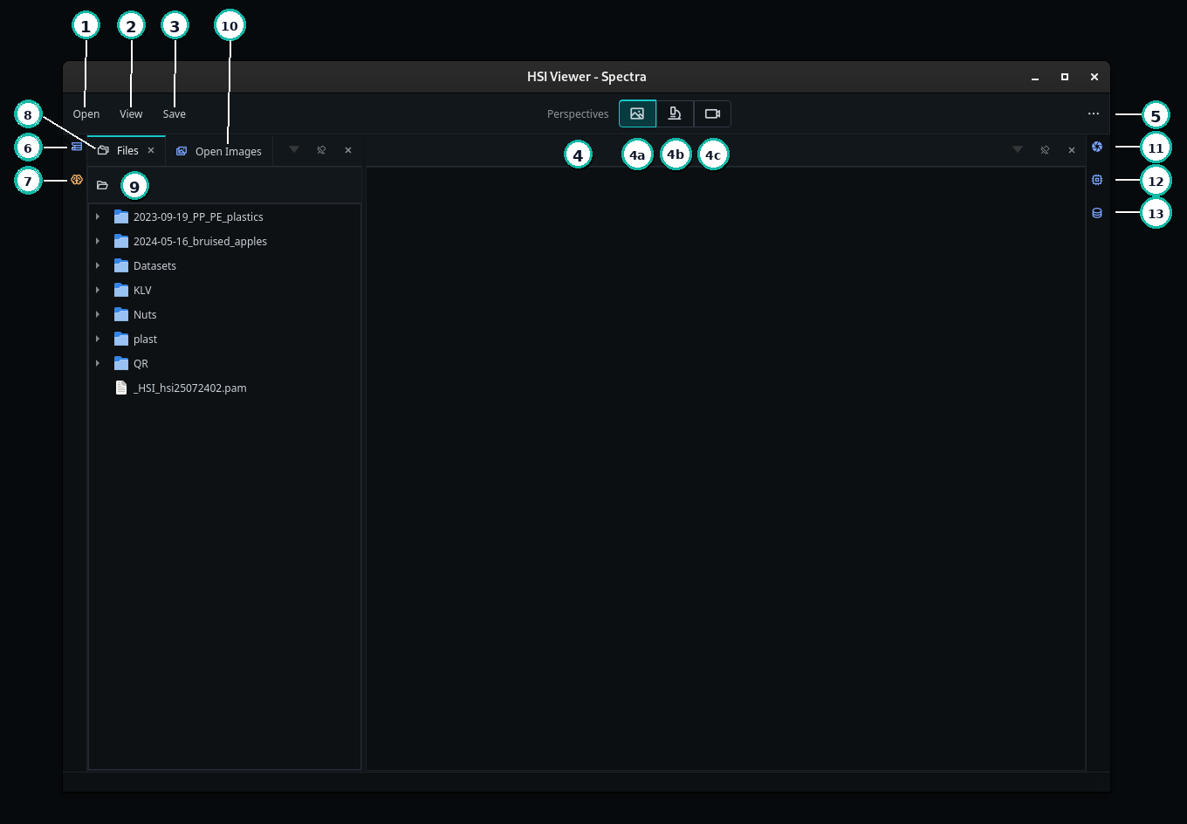Click the plast folder icon

(x=121, y=339)
